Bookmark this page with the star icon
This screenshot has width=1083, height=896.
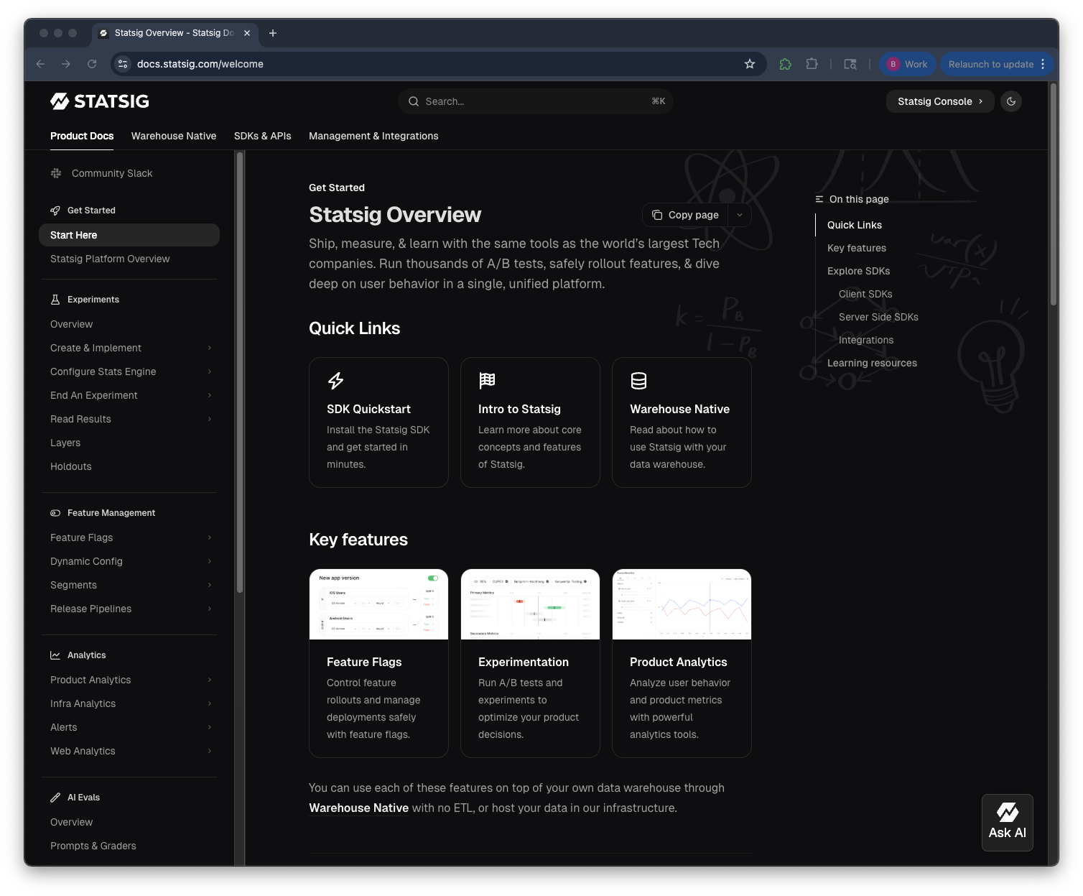750,64
